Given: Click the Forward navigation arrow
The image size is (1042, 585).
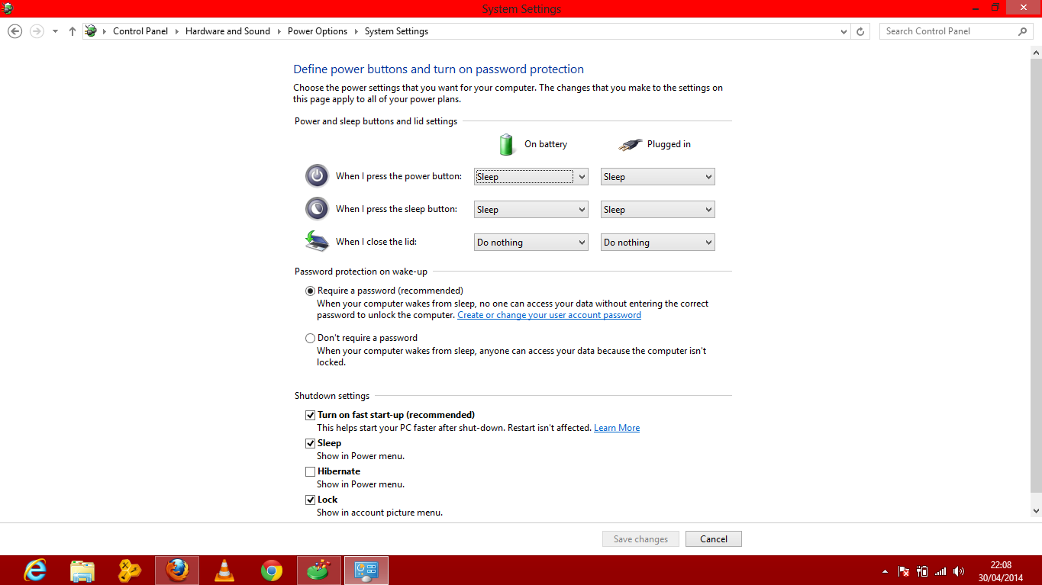Looking at the screenshot, I should pos(36,31).
